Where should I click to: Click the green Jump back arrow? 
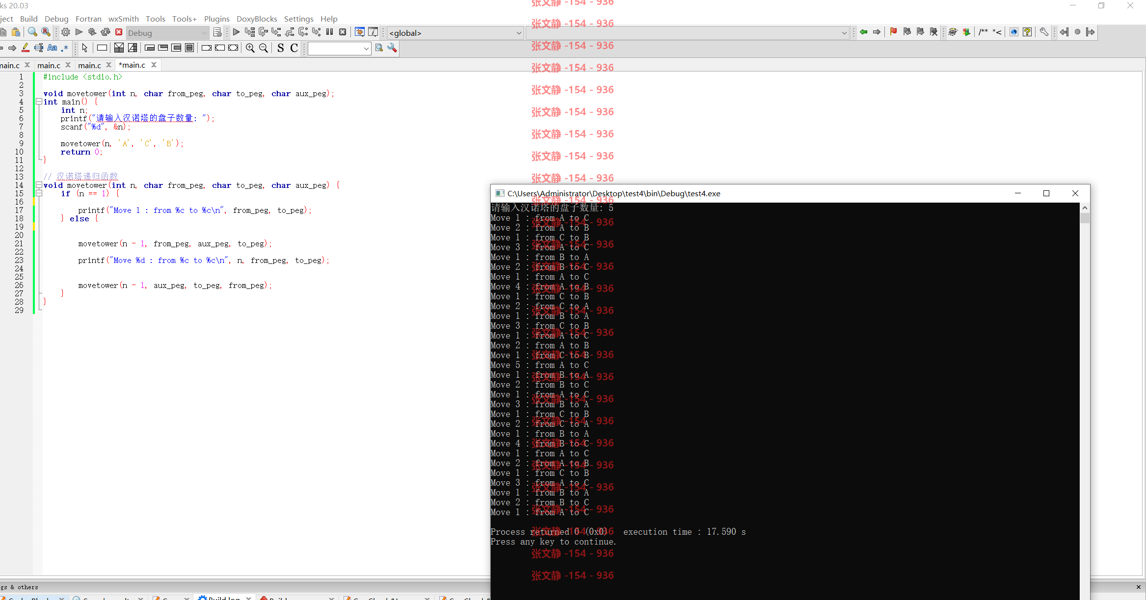tap(864, 32)
